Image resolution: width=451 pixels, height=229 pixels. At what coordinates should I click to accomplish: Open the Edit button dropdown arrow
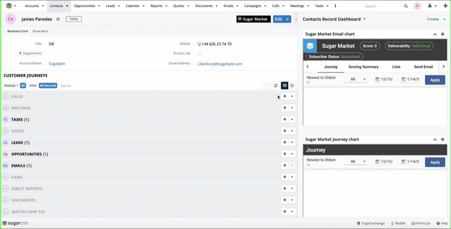(x=287, y=19)
